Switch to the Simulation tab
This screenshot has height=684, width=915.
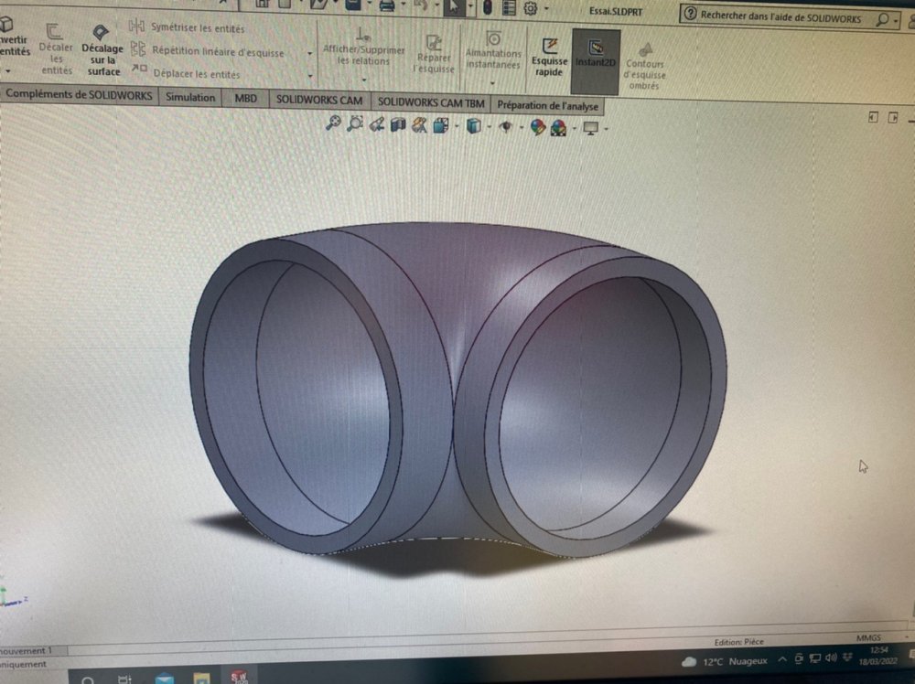[x=190, y=98]
